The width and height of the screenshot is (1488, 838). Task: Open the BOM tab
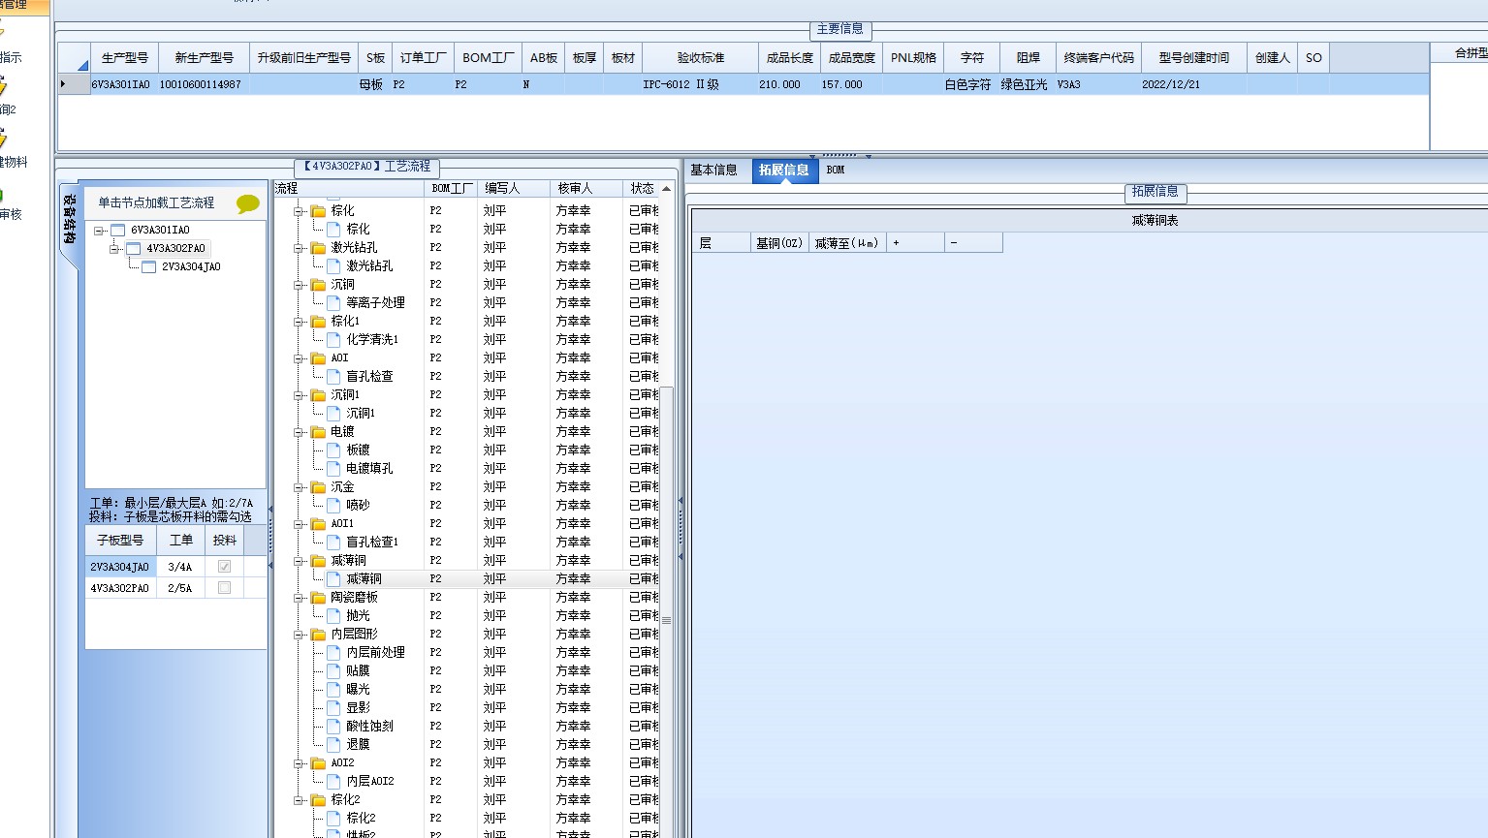pyautogui.click(x=836, y=171)
